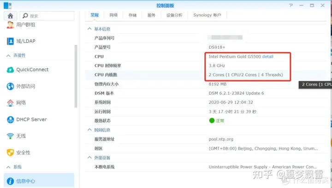Image resolution: width=332 pixels, height=188 pixels.
Task: Switch to the 常规 tab
Action: click(95, 15)
